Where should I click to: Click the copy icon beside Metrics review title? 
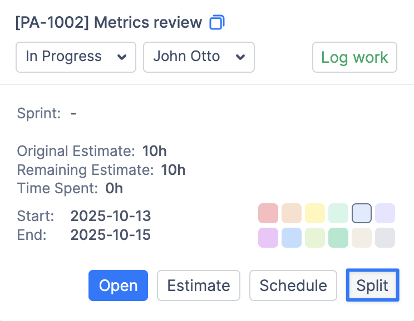click(x=216, y=23)
